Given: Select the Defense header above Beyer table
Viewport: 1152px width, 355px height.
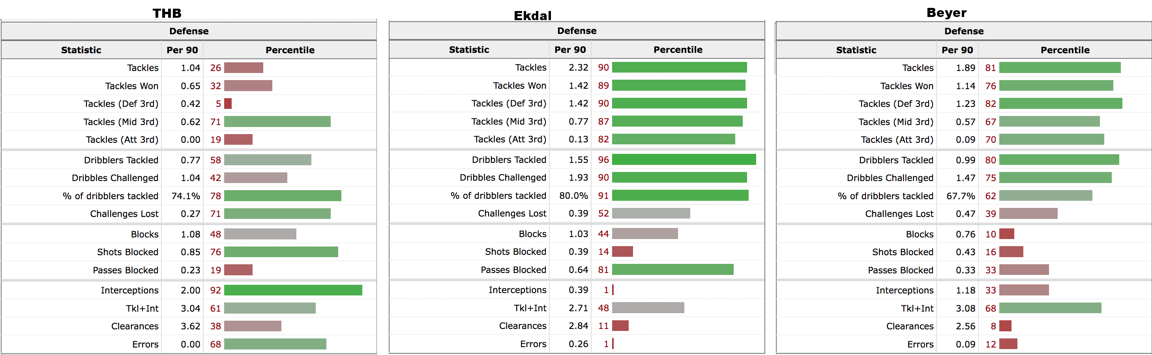Looking at the screenshot, I should click(x=964, y=31).
